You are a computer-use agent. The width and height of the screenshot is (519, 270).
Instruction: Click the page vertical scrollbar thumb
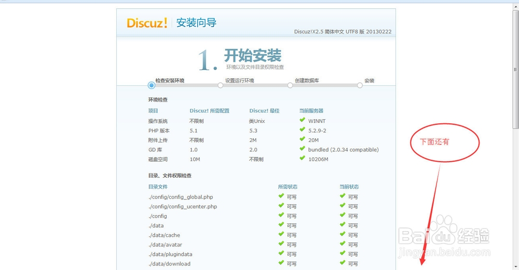515,69
